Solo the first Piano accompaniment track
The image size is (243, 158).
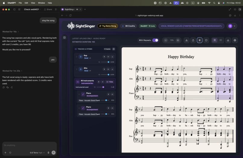[x=108, y=94]
